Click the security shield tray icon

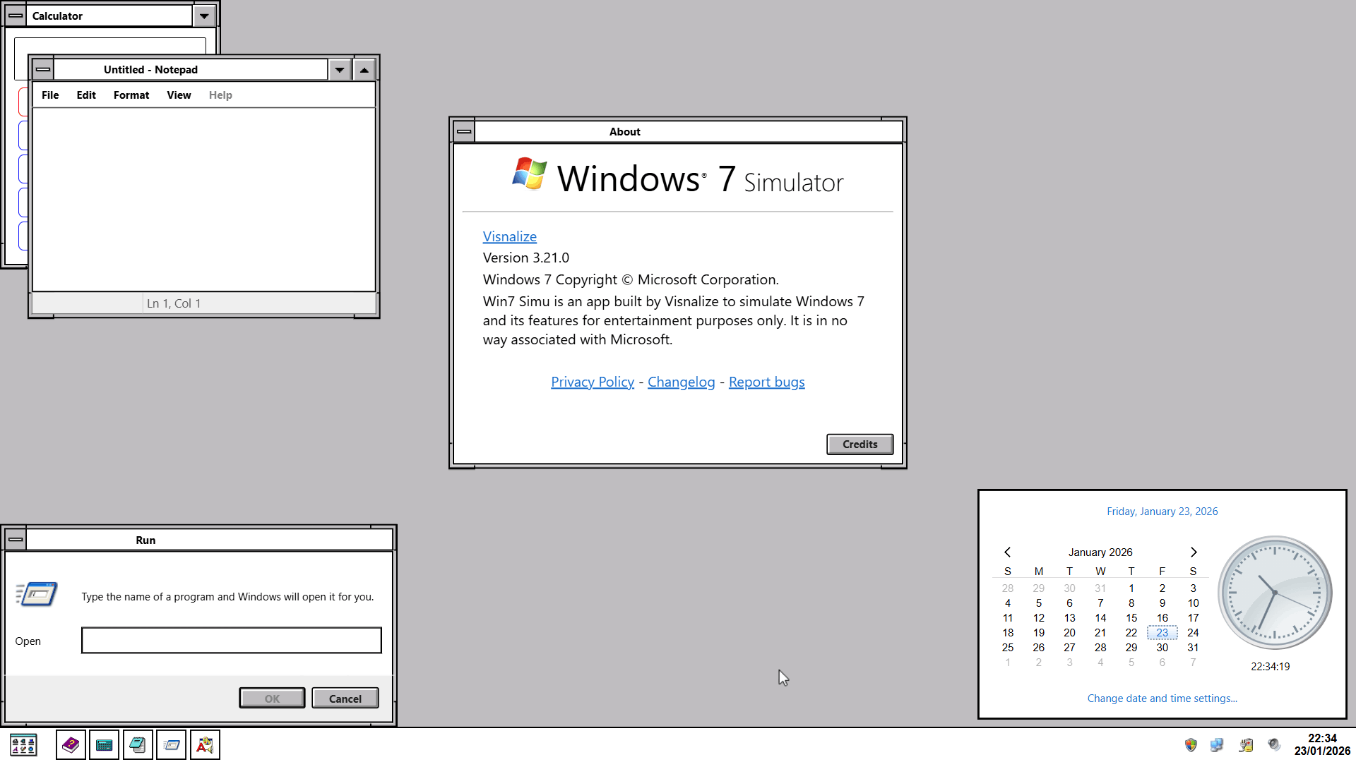click(1191, 744)
